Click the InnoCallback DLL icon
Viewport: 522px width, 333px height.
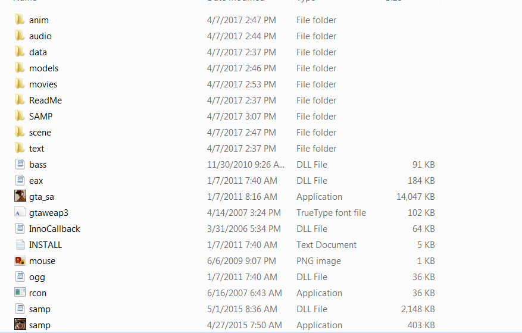click(x=20, y=228)
